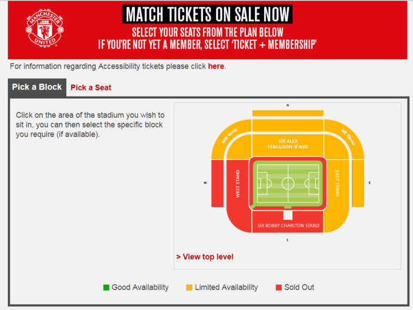Screen dimensions: 413x310
Task: Click the green Good Availability swatch
Action: pos(106,288)
